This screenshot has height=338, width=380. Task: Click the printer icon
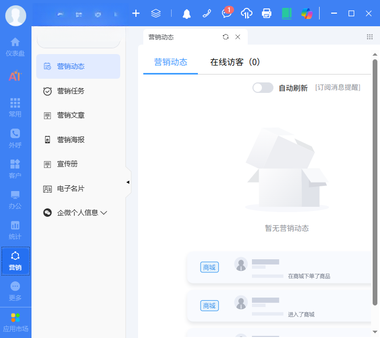point(267,13)
